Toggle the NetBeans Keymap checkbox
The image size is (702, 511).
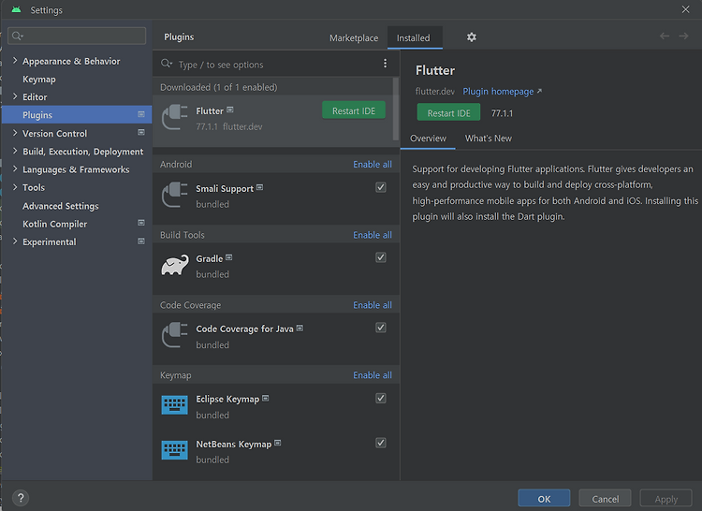click(x=381, y=443)
